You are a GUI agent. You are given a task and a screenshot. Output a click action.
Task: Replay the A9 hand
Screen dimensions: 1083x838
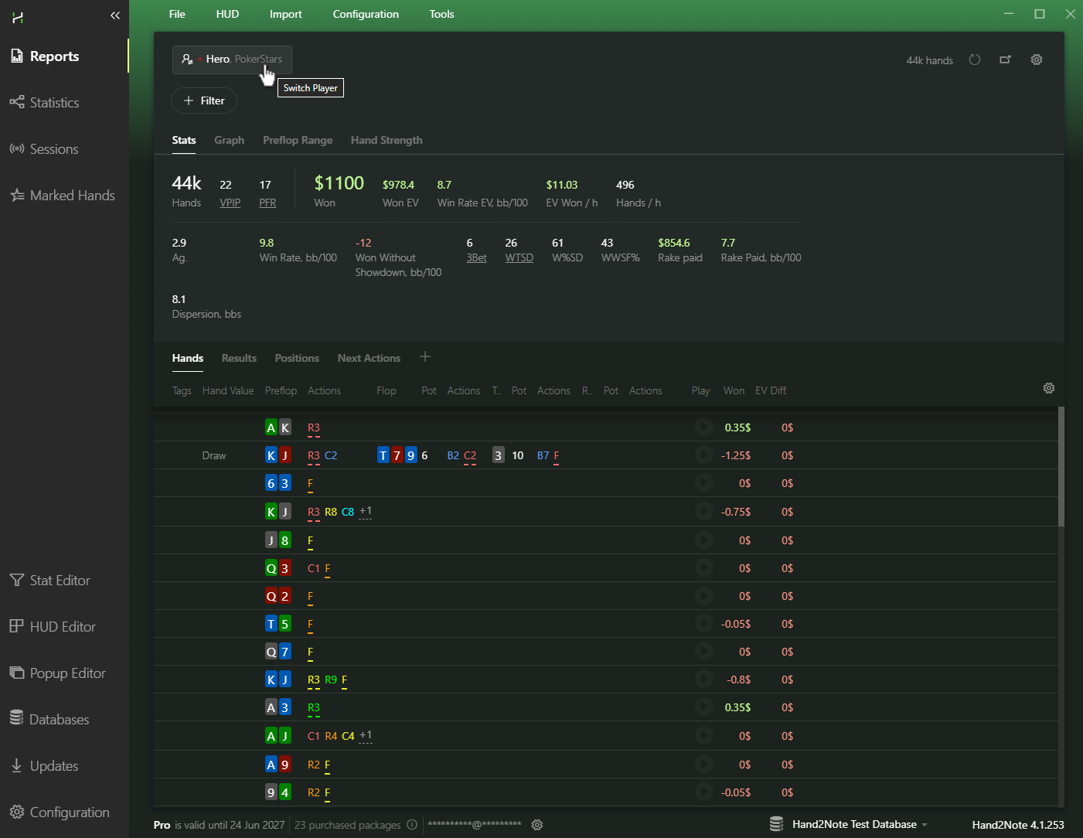(703, 764)
